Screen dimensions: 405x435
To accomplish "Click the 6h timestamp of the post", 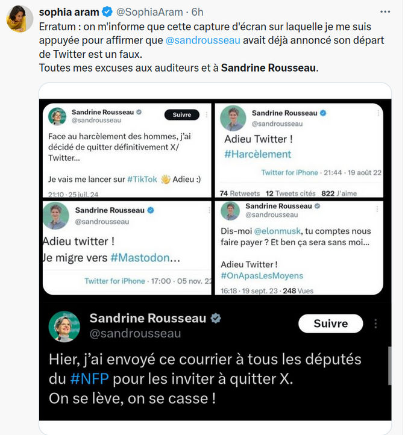I will pos(196,11).
